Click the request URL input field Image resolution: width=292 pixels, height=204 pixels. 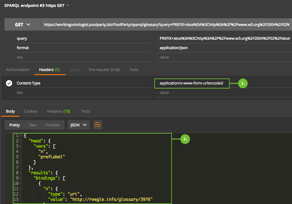tap(165, 24)
